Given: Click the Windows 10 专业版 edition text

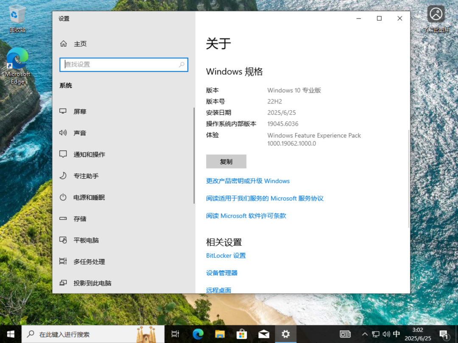Looking at the screenshot, I should [x=294, y=91].
